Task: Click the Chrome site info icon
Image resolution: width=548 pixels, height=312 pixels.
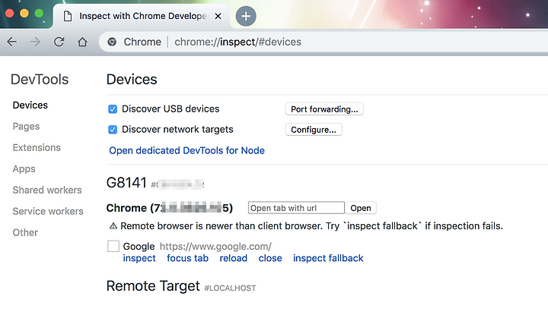Action: click(x=112, y=42)
